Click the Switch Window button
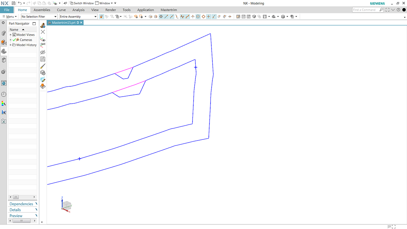 [x=82, y=3]
